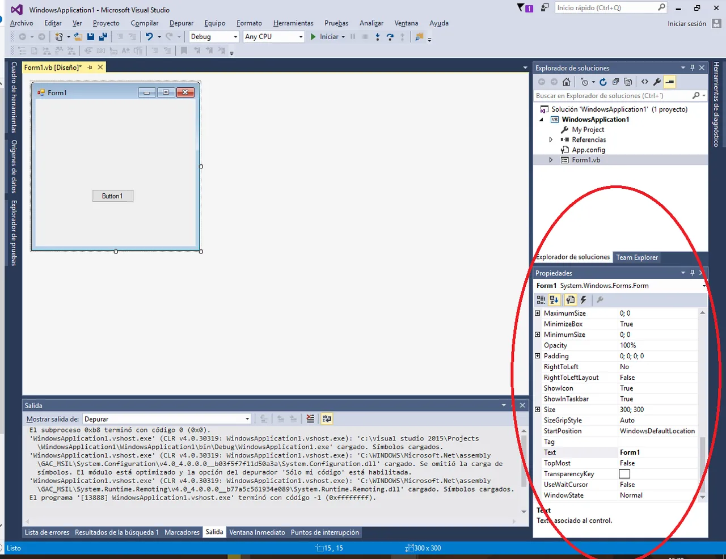This screenshot has height=559, width=726.
Task: Click the Iniciar start debugging button
Action: point(324,37)
